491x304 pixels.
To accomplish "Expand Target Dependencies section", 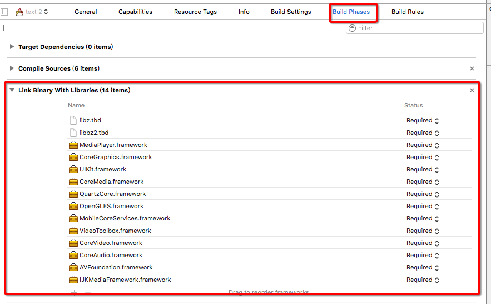I will (x=12, y=47).
